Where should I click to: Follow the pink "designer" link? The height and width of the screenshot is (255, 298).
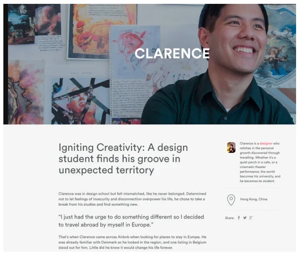tap(266, 144)
